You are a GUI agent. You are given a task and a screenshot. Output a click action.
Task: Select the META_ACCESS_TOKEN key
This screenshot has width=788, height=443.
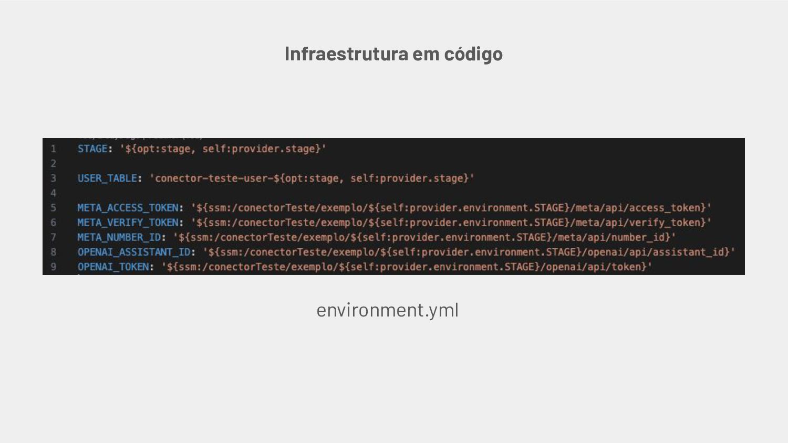pos(128,208)
